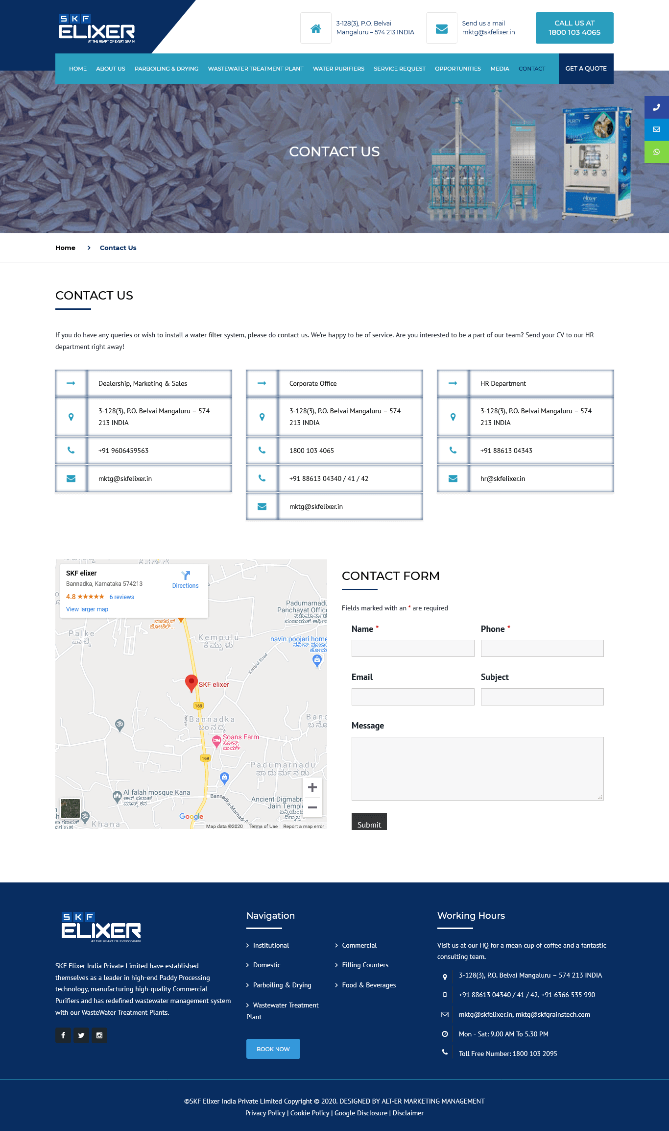Click Home breadcrumb link

pos(65,248)
